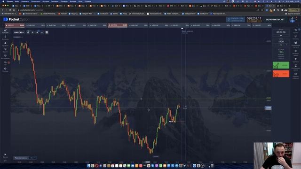
Task: Increase trade amount with plus button
Action: coord(286,45)
